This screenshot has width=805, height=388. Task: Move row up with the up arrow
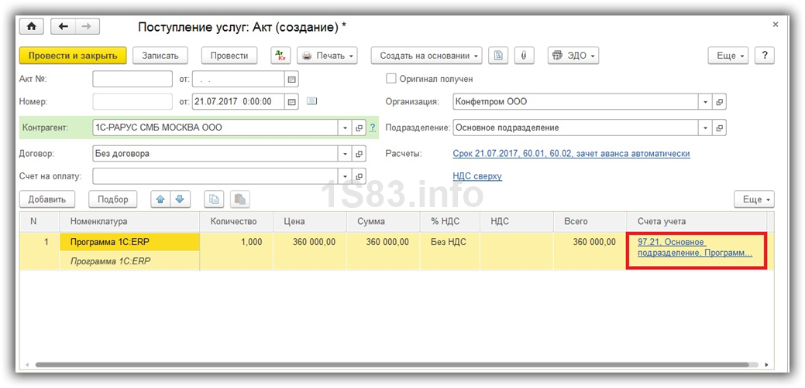tap(161, 199)
